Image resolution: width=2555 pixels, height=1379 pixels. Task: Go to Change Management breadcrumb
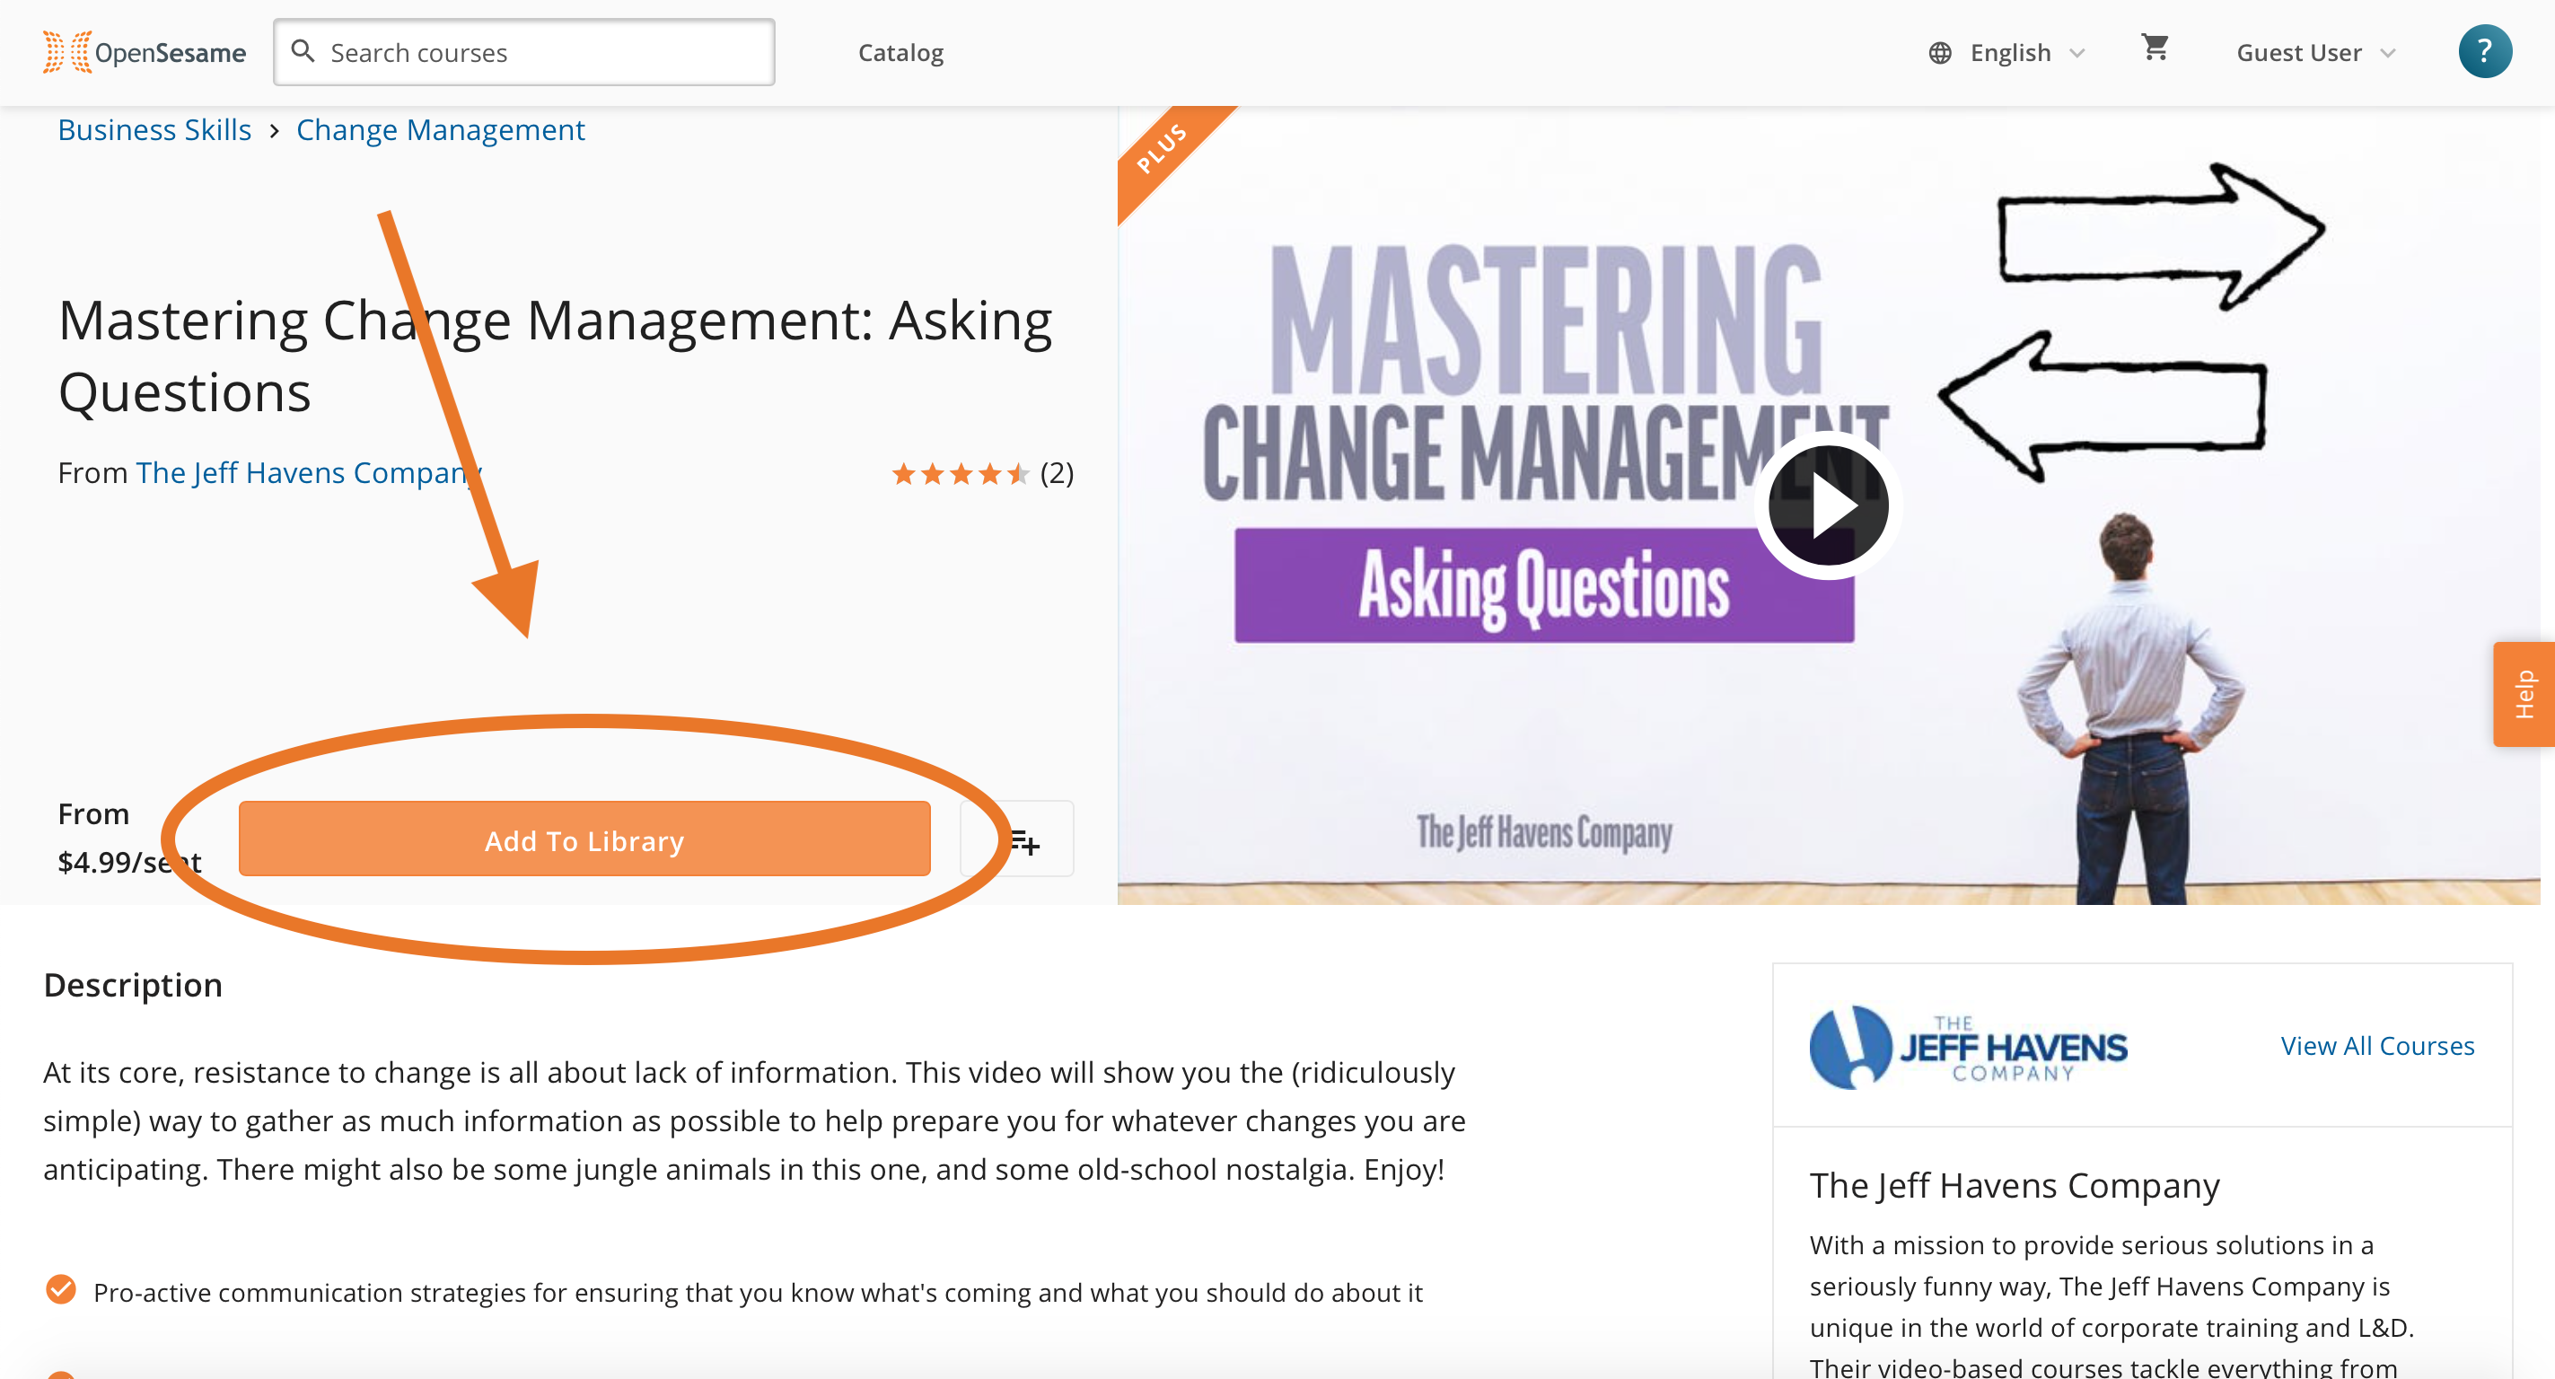(x=441, y=129)
